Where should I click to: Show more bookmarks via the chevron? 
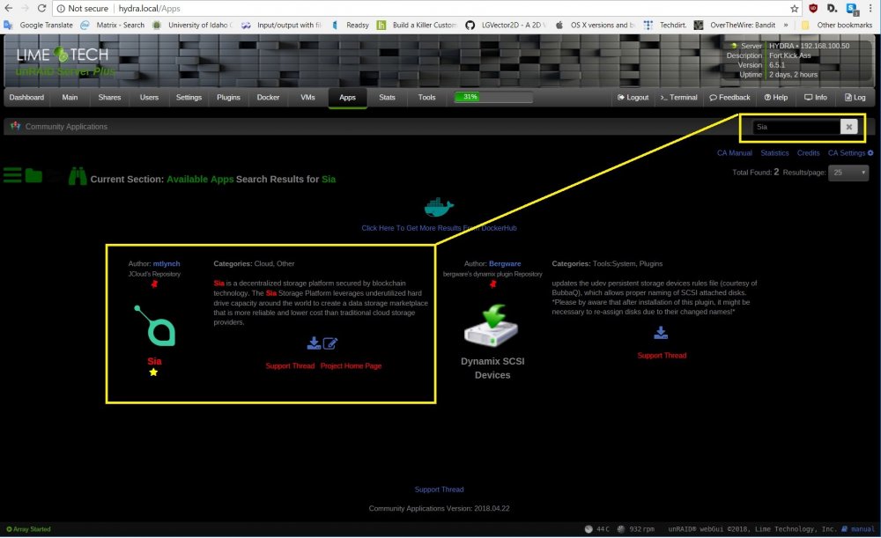click(x=786, y=25)
